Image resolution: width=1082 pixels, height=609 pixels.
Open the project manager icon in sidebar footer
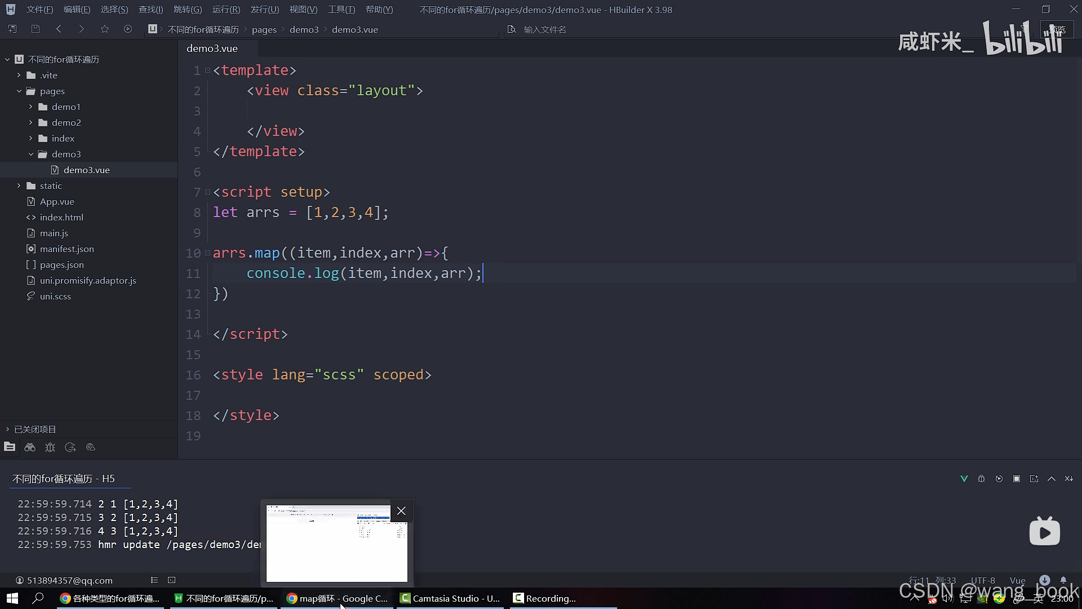point(10,447)
